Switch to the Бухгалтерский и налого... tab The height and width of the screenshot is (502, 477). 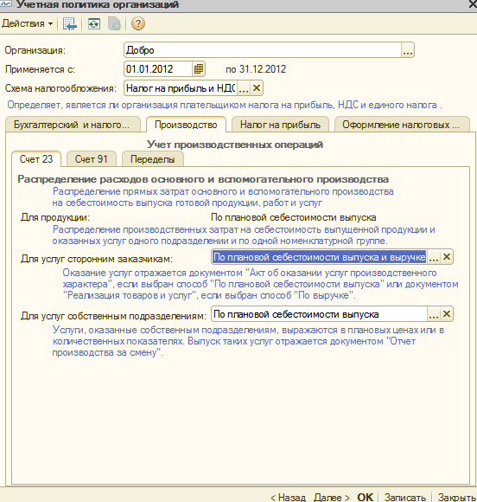point(73,125)
